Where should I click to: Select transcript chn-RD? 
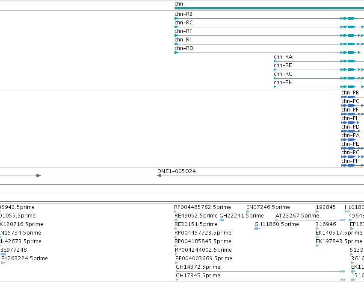[184, 48]
